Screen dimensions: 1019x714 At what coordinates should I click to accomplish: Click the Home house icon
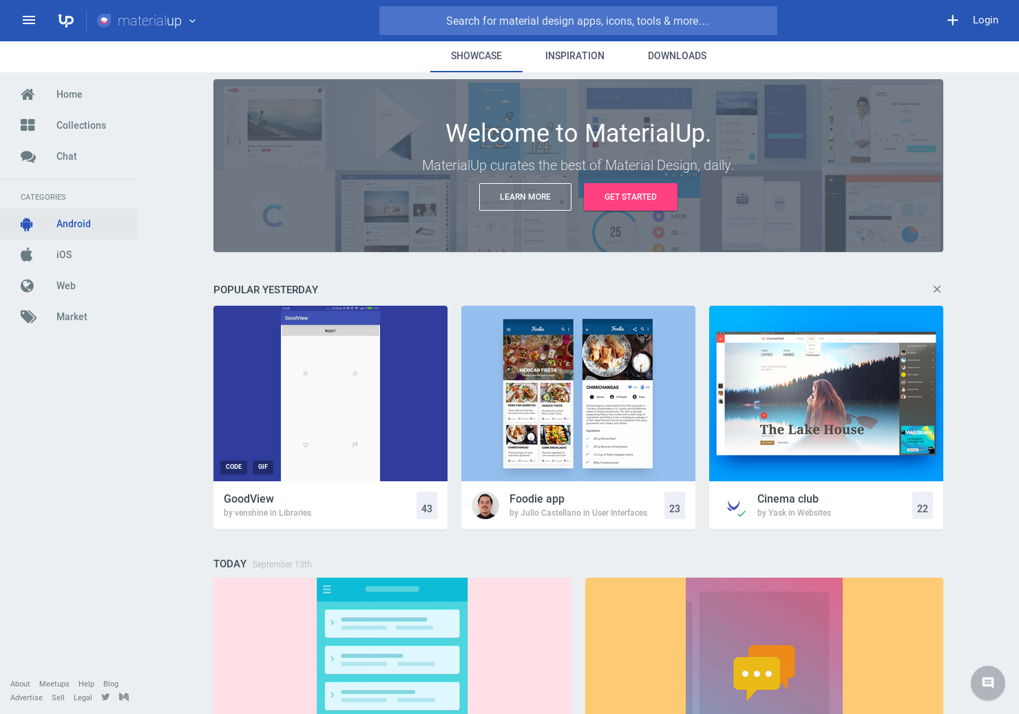(28, 94)
